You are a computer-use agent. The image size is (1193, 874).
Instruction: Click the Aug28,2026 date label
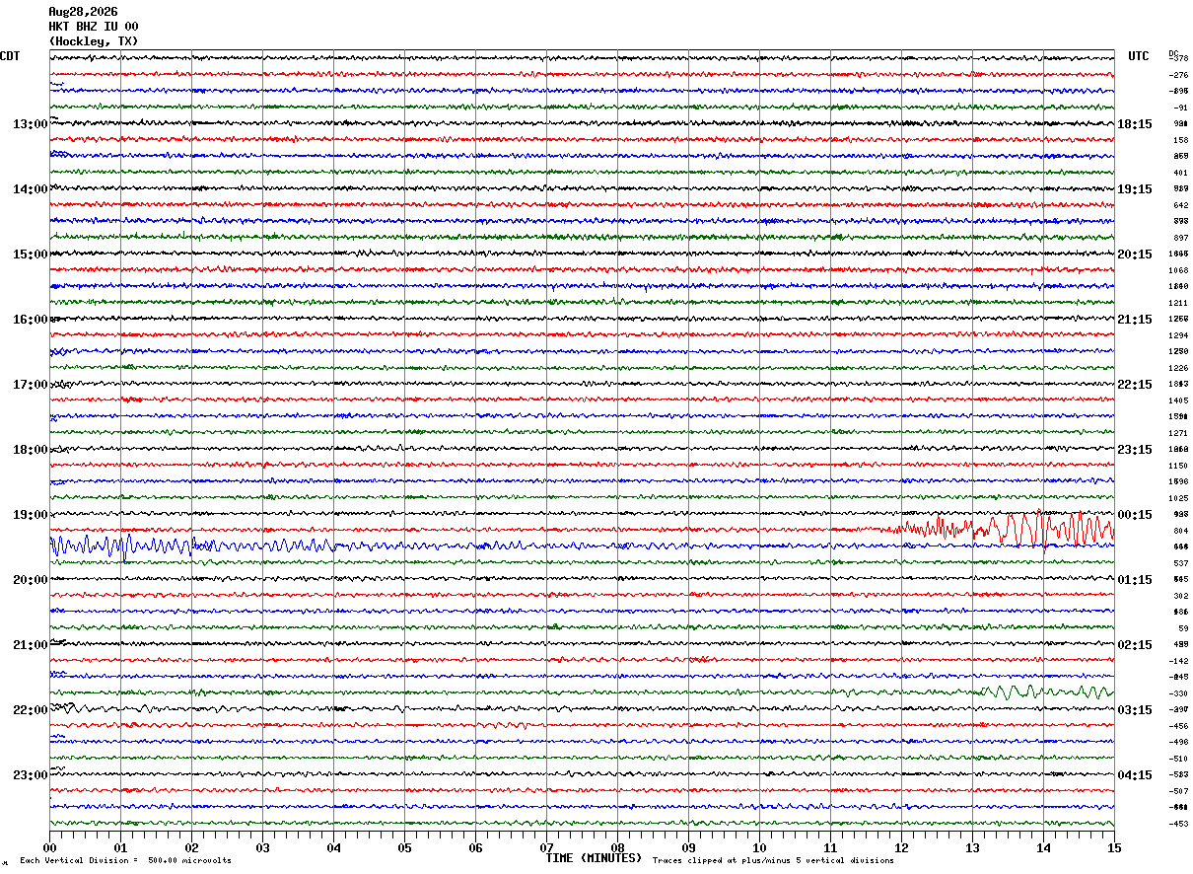click(x=83, y=12)
